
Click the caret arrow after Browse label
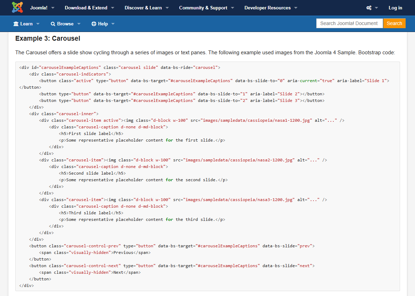tap(79, 24)
